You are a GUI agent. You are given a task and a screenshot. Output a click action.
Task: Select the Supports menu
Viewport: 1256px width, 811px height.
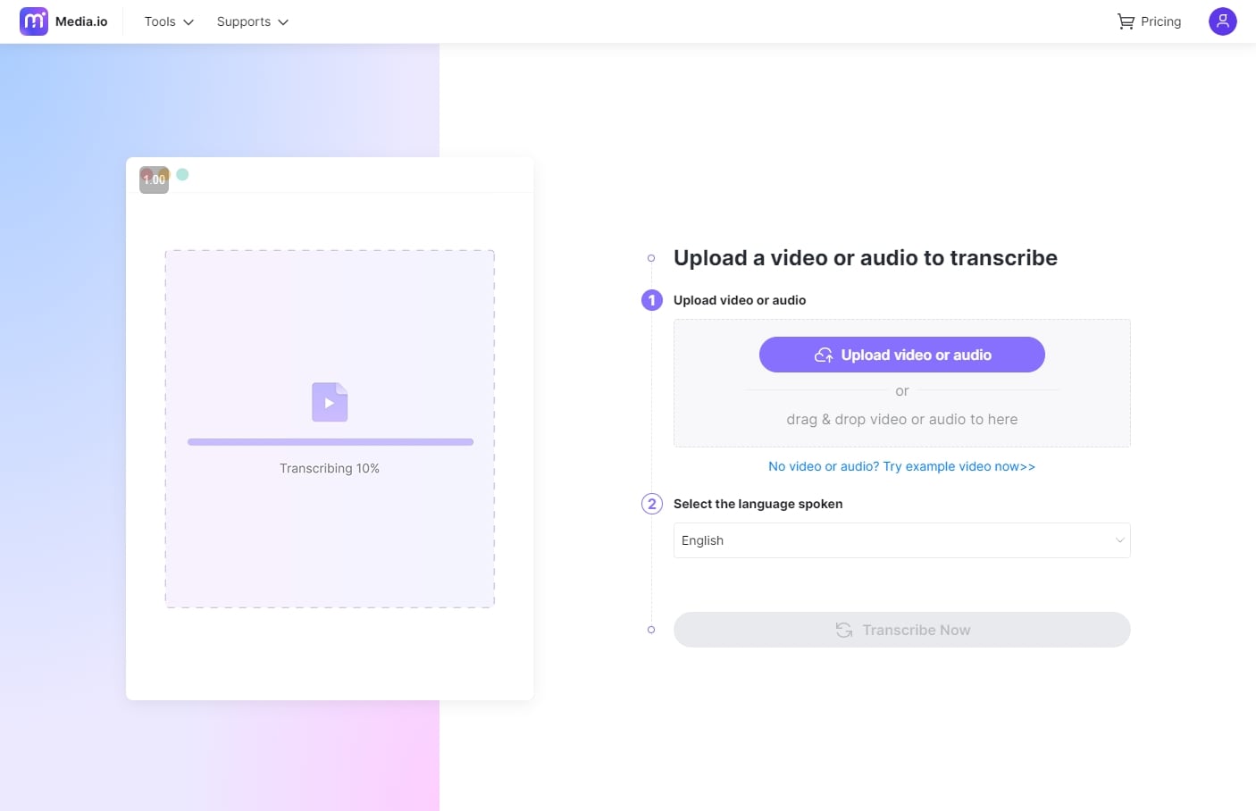click(x=244, y=21)
